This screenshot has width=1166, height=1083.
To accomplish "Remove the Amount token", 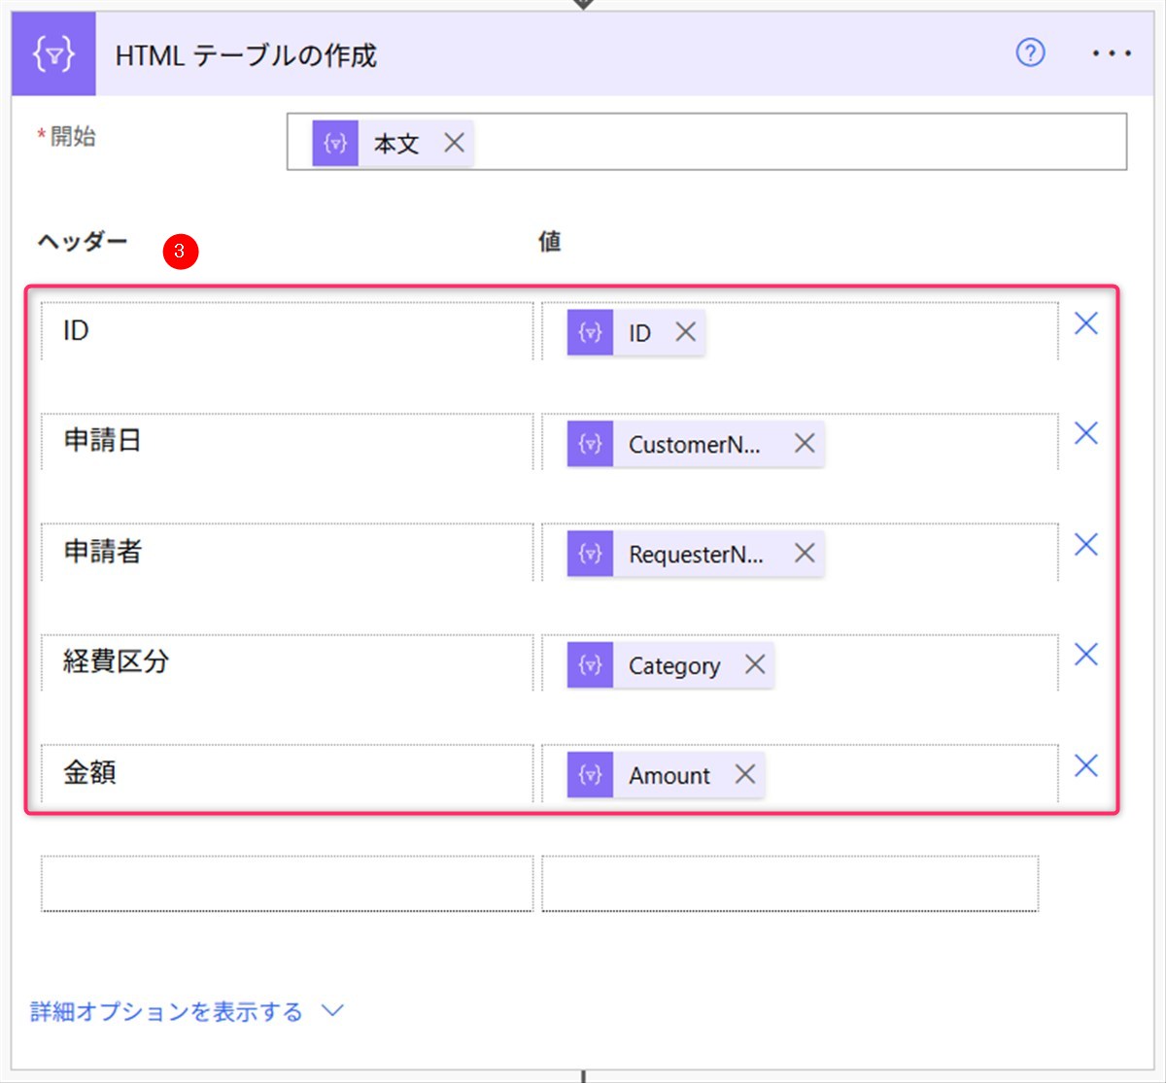I will tap(745, 774).
